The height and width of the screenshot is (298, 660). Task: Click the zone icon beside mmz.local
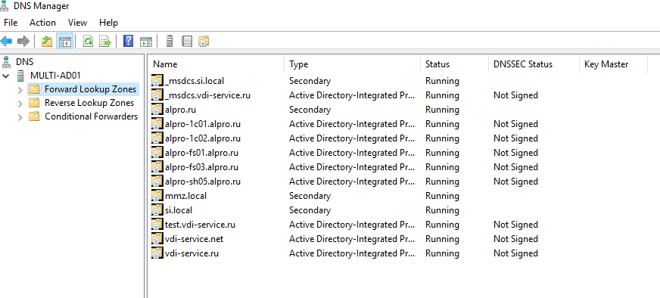click(x=157, y=196)
